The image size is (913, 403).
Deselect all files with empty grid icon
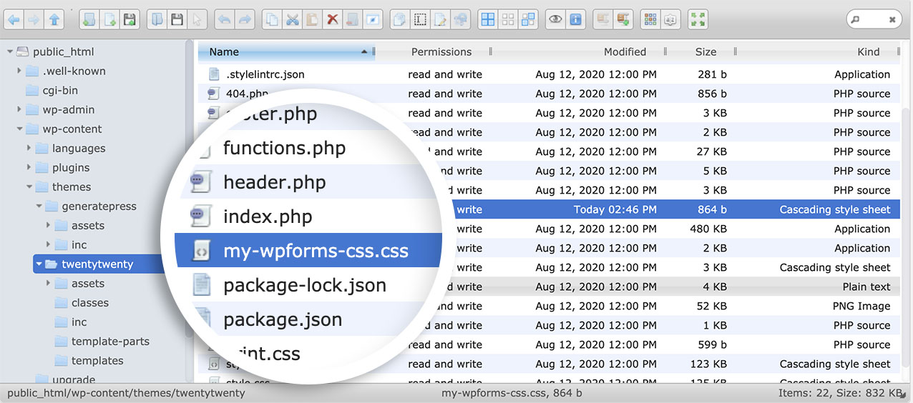pyautogui.click(x=508, y=19)
